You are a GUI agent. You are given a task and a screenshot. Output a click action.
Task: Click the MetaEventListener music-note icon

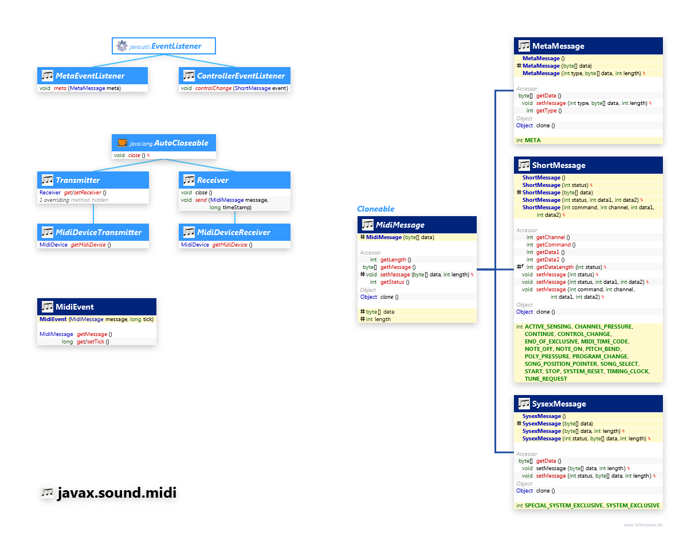(47, 76)
